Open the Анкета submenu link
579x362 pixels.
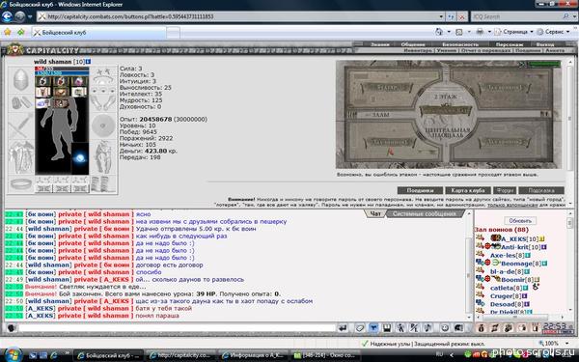555,50
